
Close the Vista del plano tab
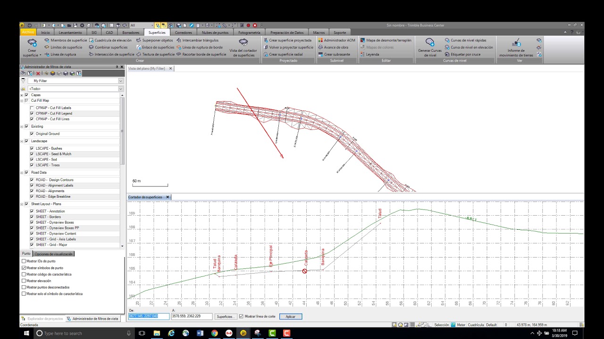pyautogui.click(x=170, y=69)
